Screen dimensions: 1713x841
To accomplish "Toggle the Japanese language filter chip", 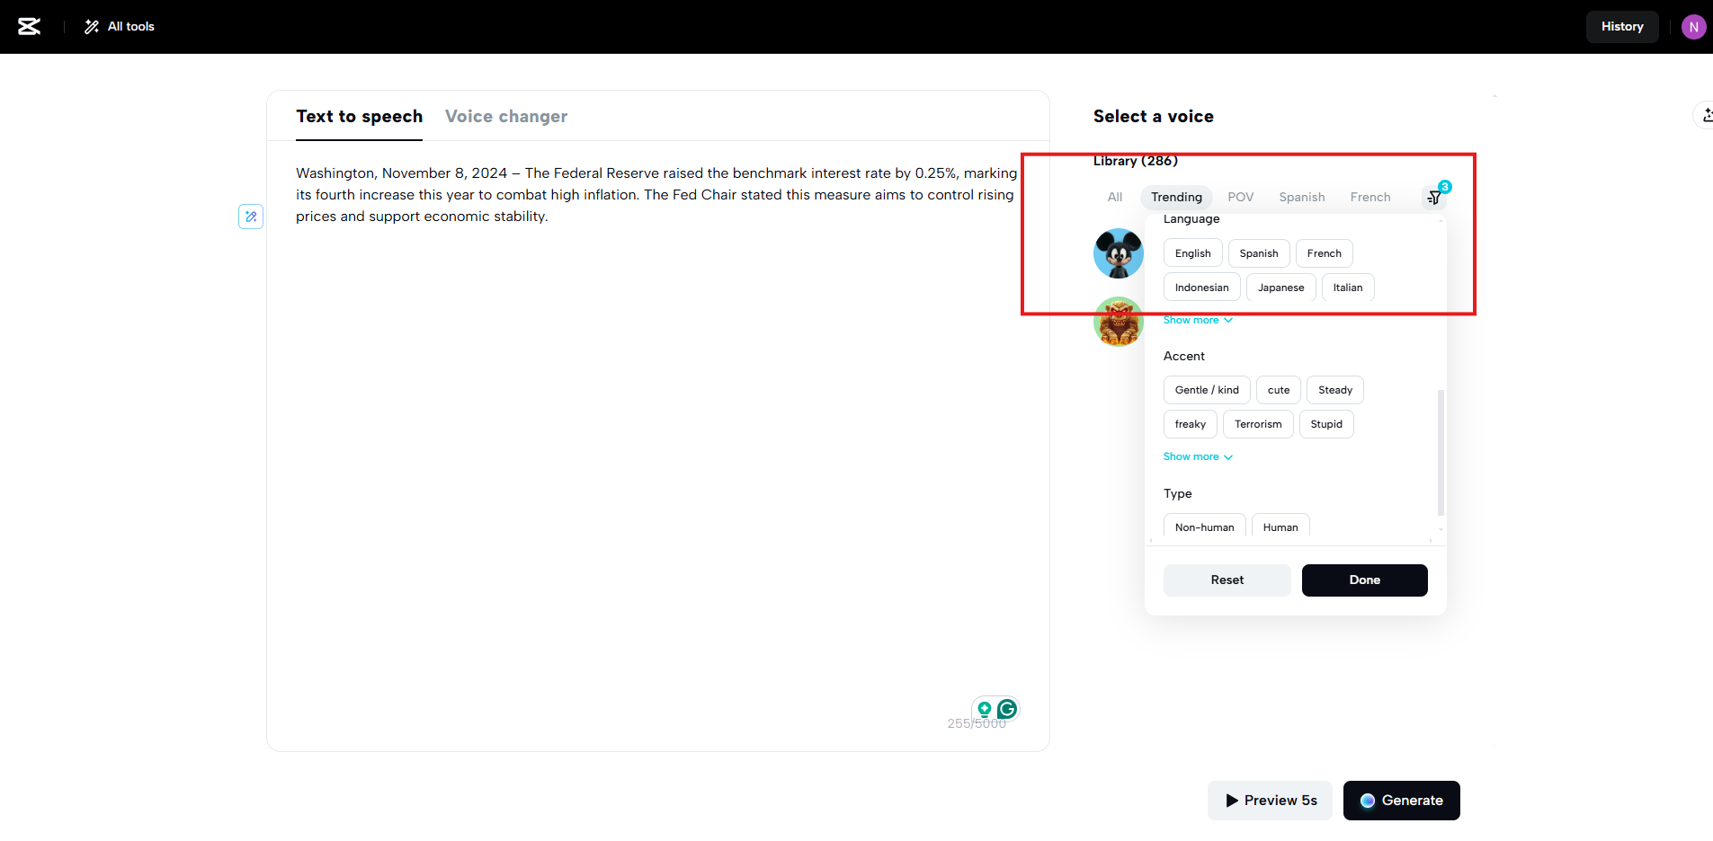I will [x=1281, y=288].
